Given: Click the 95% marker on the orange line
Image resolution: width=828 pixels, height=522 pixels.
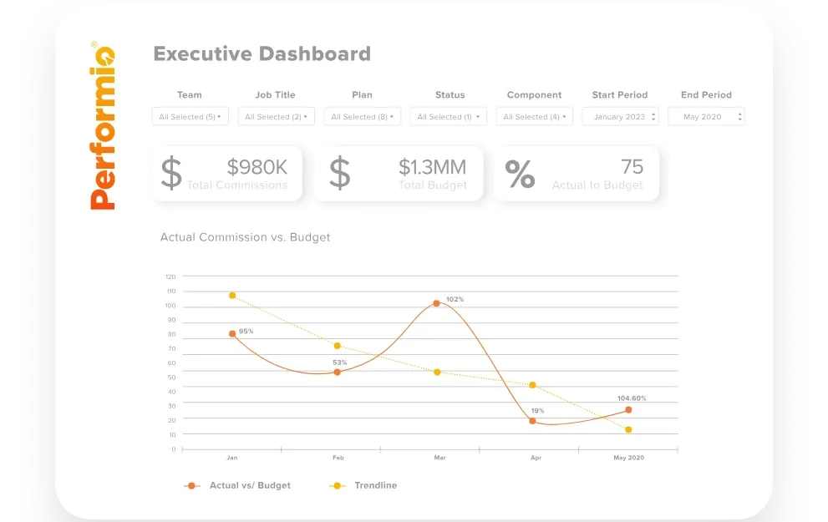Looking at the screenshot, I should pyautogui.click(x=231, y=334).
